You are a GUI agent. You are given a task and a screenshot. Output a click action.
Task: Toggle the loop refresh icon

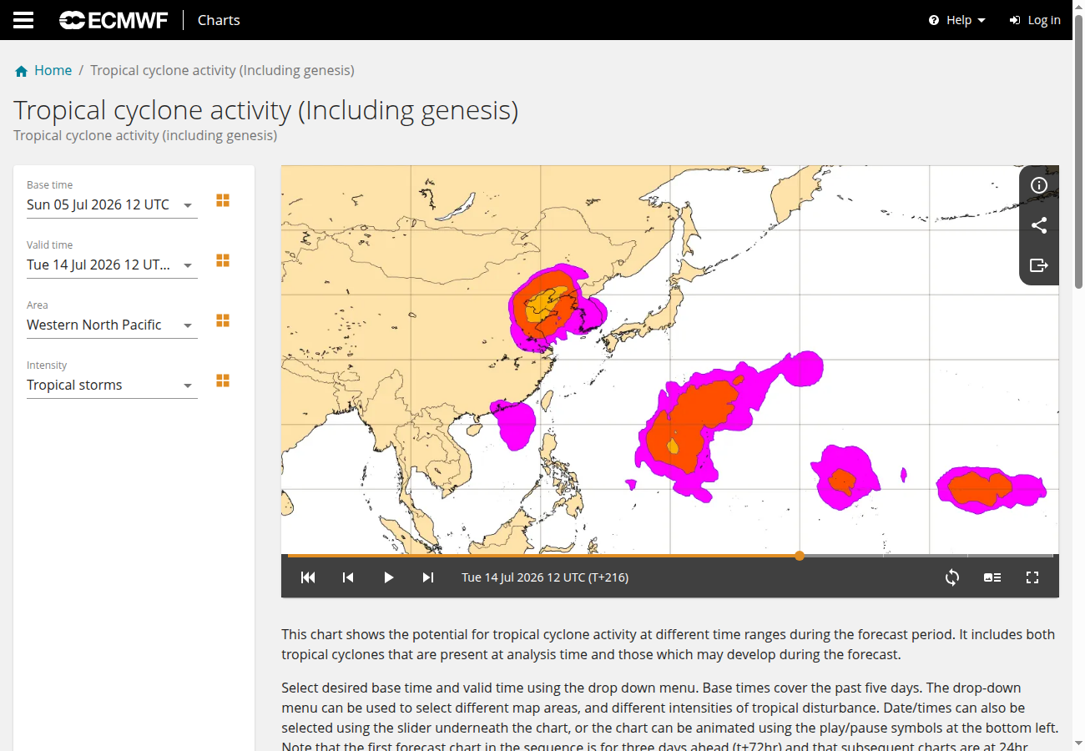point(952,577)
